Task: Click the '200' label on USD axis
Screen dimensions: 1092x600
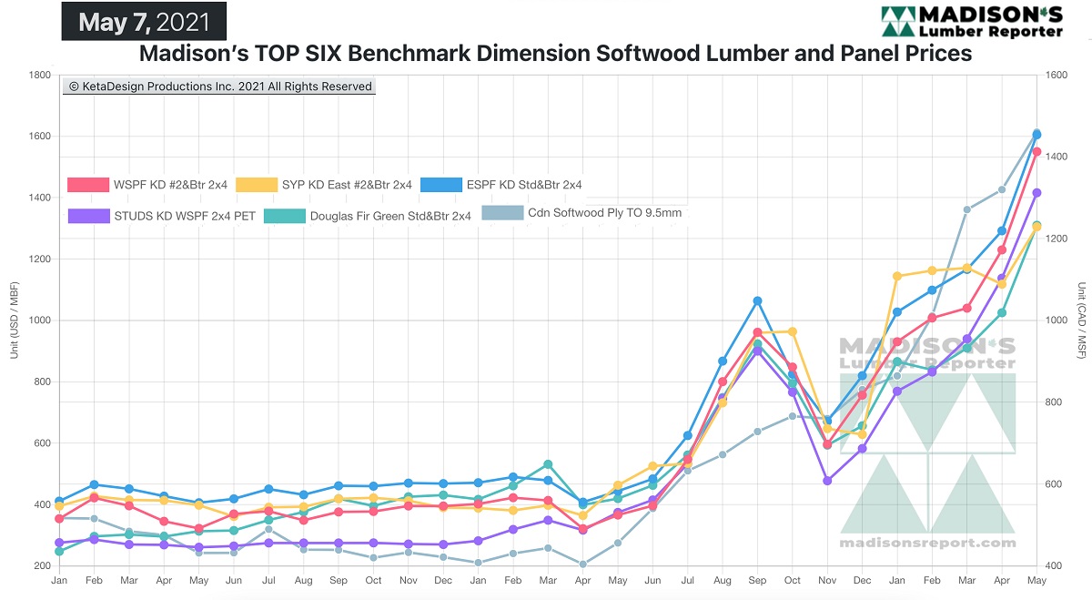Action: (42, 566)
